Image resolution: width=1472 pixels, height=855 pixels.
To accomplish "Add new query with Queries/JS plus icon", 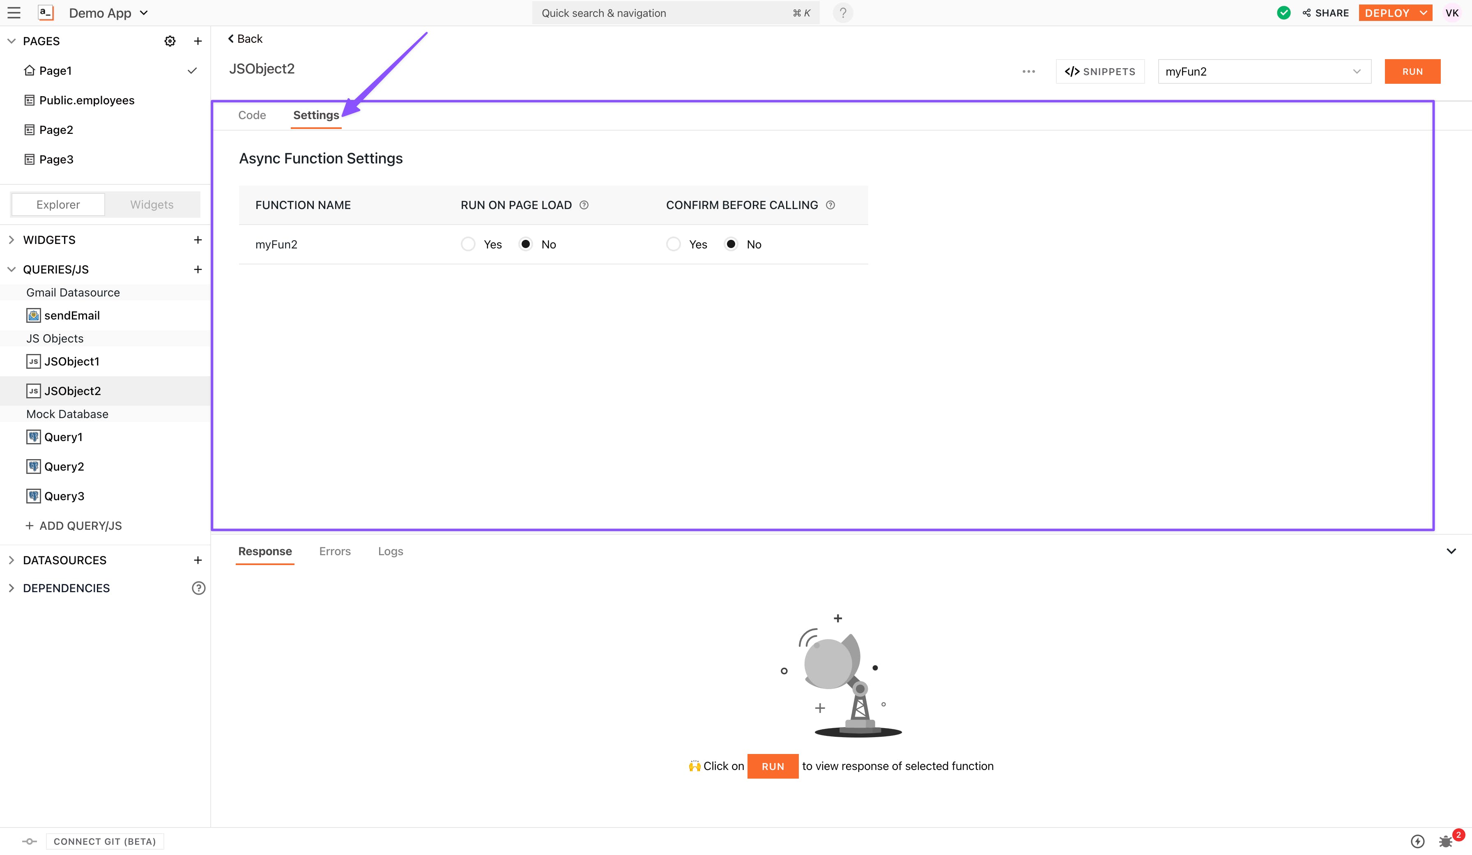I will [x=198, y=269].
